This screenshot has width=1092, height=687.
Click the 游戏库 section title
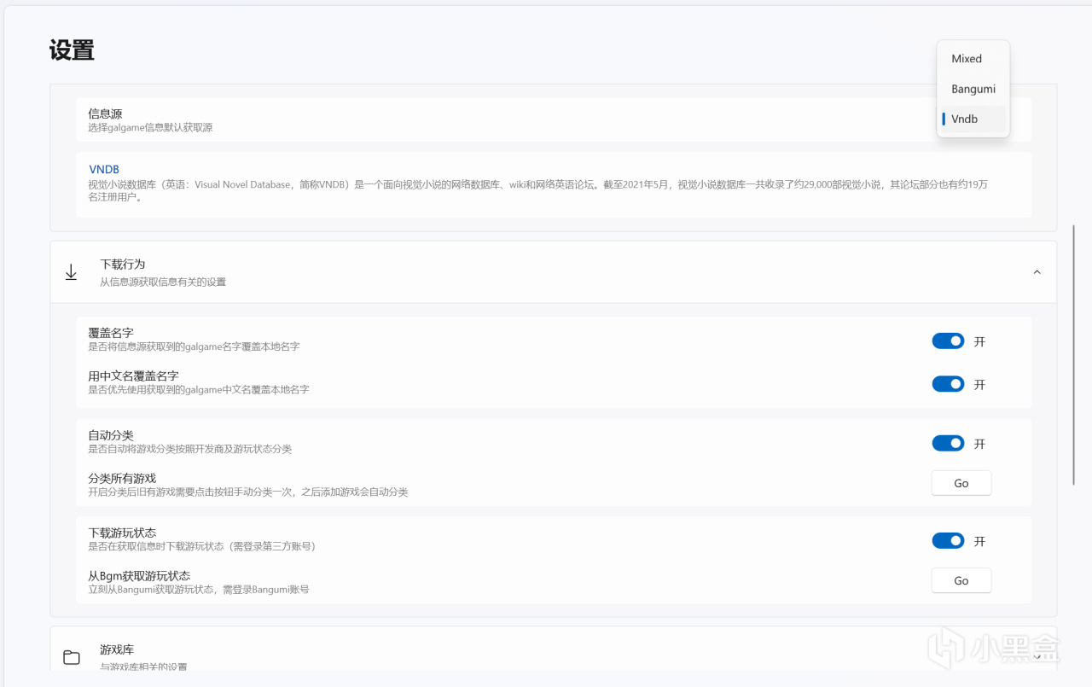tap(117, 649)
